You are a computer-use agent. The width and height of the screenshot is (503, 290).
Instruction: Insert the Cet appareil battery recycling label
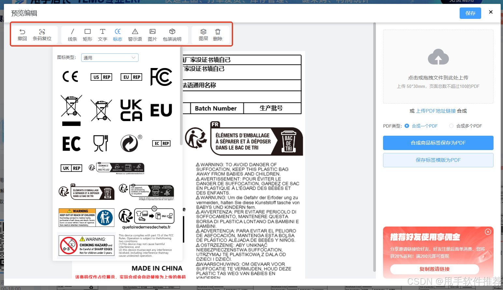click(x=146, y=192)
